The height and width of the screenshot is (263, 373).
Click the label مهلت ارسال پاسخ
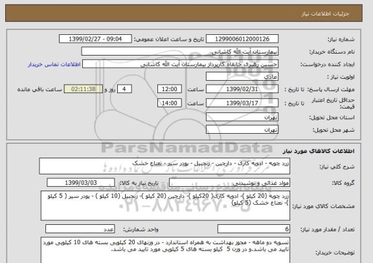click(331, 89)
